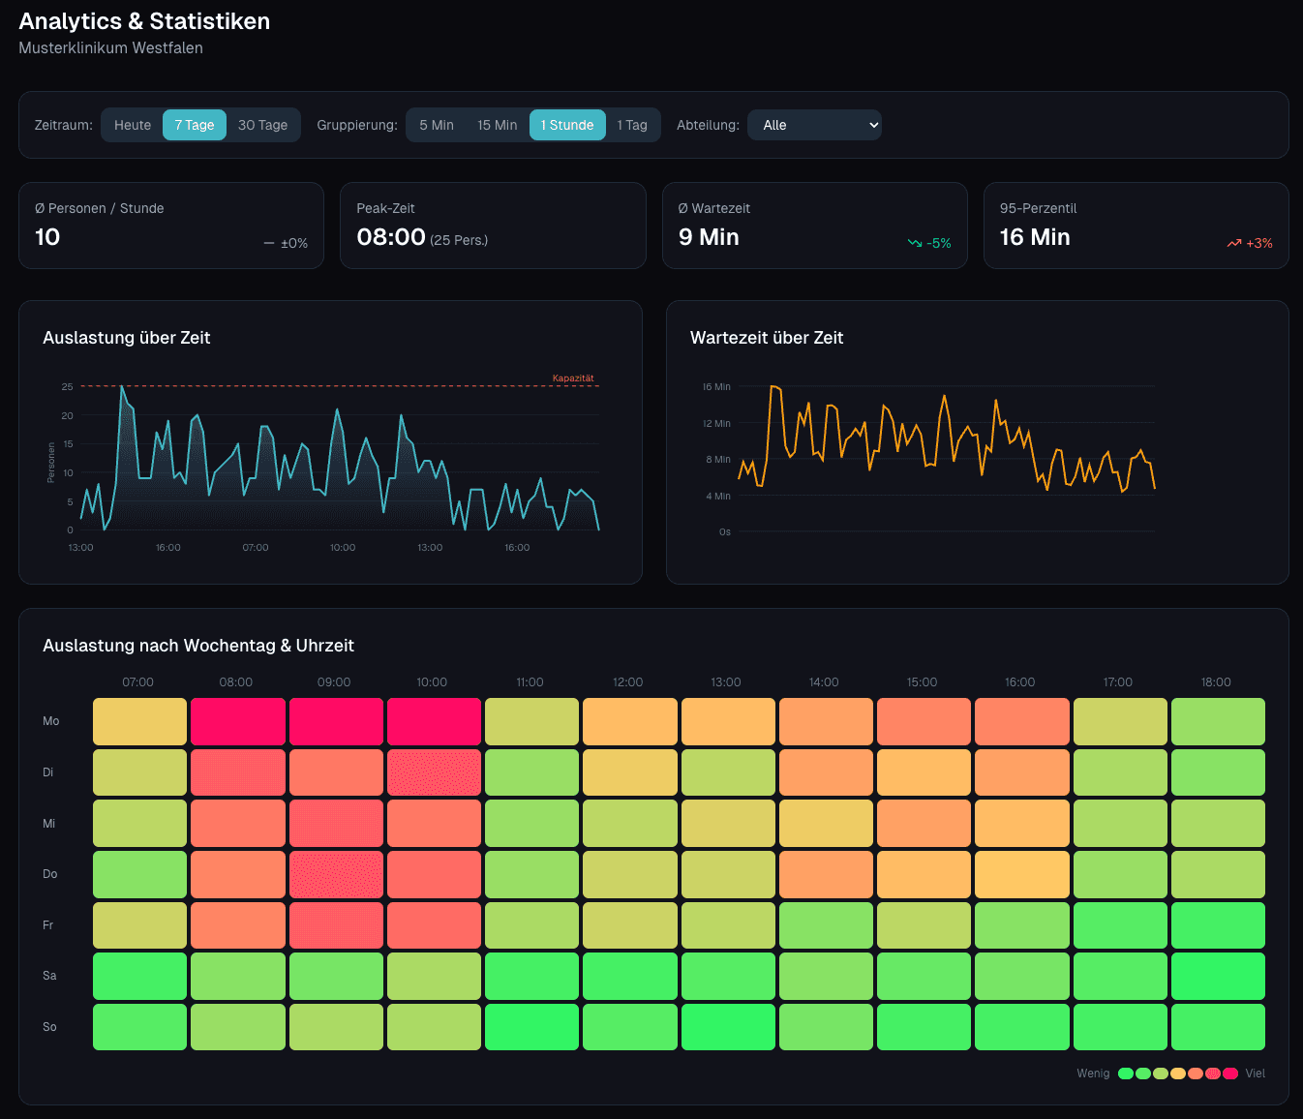Enable the "15 Min" grouping option
1303x1119 pixels.
coord(497,125)
